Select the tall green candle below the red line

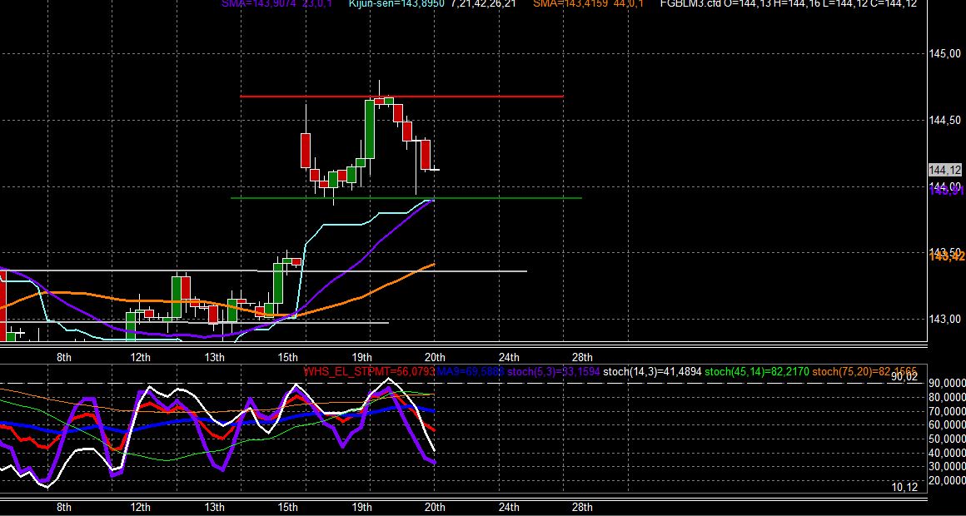370,129
